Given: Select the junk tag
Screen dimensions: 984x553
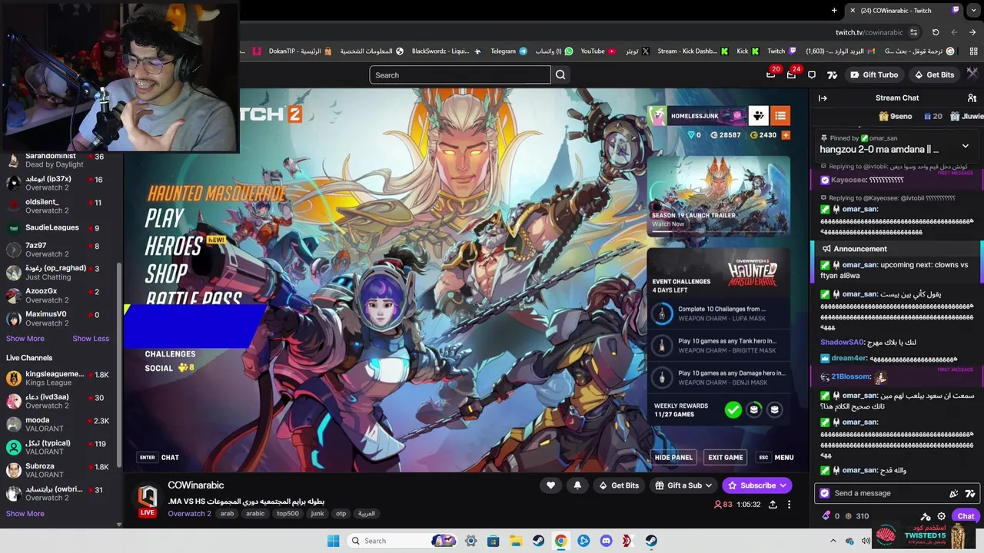Looking at the screenshot, I should tap(317, 514).
